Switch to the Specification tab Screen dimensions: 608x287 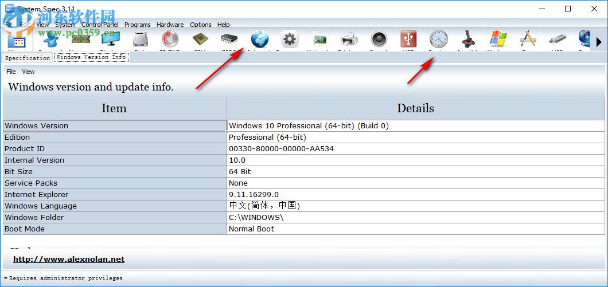coord(27,58)
